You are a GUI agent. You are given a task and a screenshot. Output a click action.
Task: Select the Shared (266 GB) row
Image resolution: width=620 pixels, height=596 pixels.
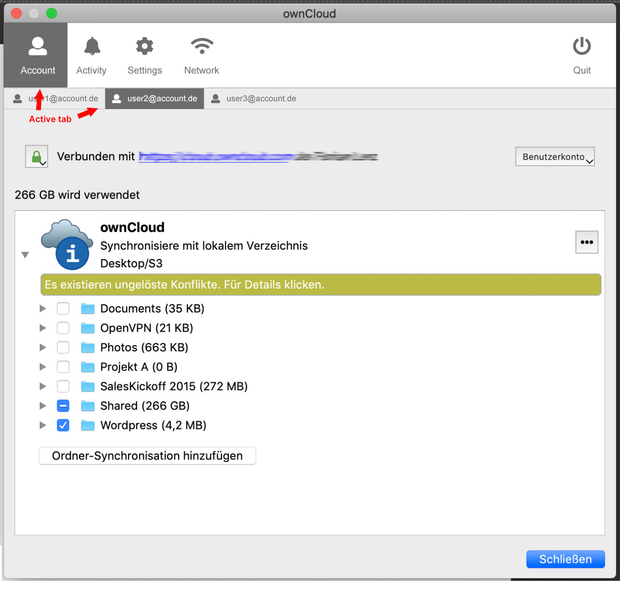coord(145,406)
